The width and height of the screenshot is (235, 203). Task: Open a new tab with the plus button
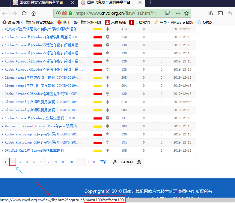(x=150, y=2)
